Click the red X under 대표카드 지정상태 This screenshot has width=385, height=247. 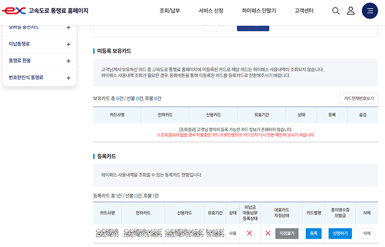268,233
